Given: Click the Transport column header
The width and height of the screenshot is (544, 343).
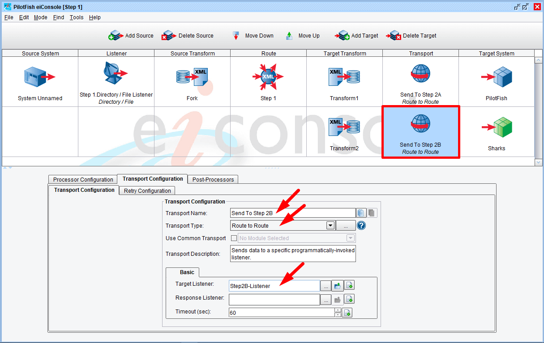Looking at the screenshot, I should click(421, 53).
